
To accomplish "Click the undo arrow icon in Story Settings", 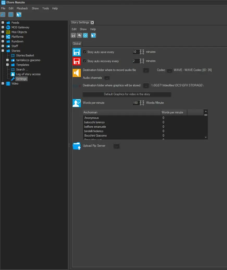I will (x=79, y=35).
